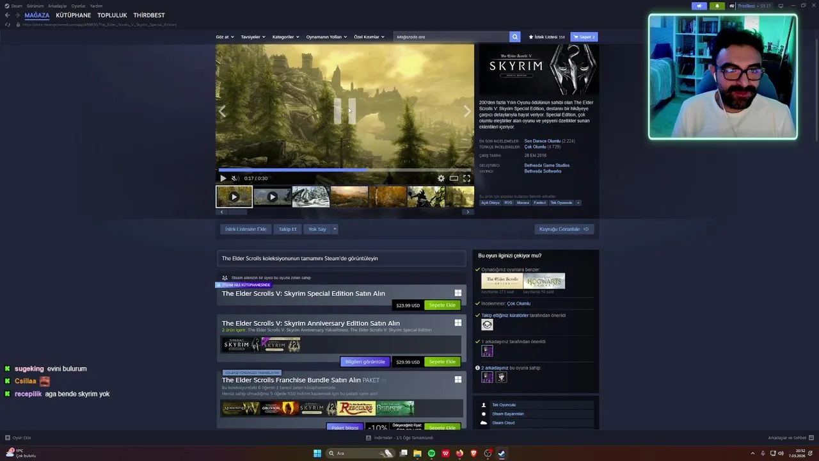Select the second video thumbnail
Image resolution: width=819 pixels, height=461 pixels.
272,197
